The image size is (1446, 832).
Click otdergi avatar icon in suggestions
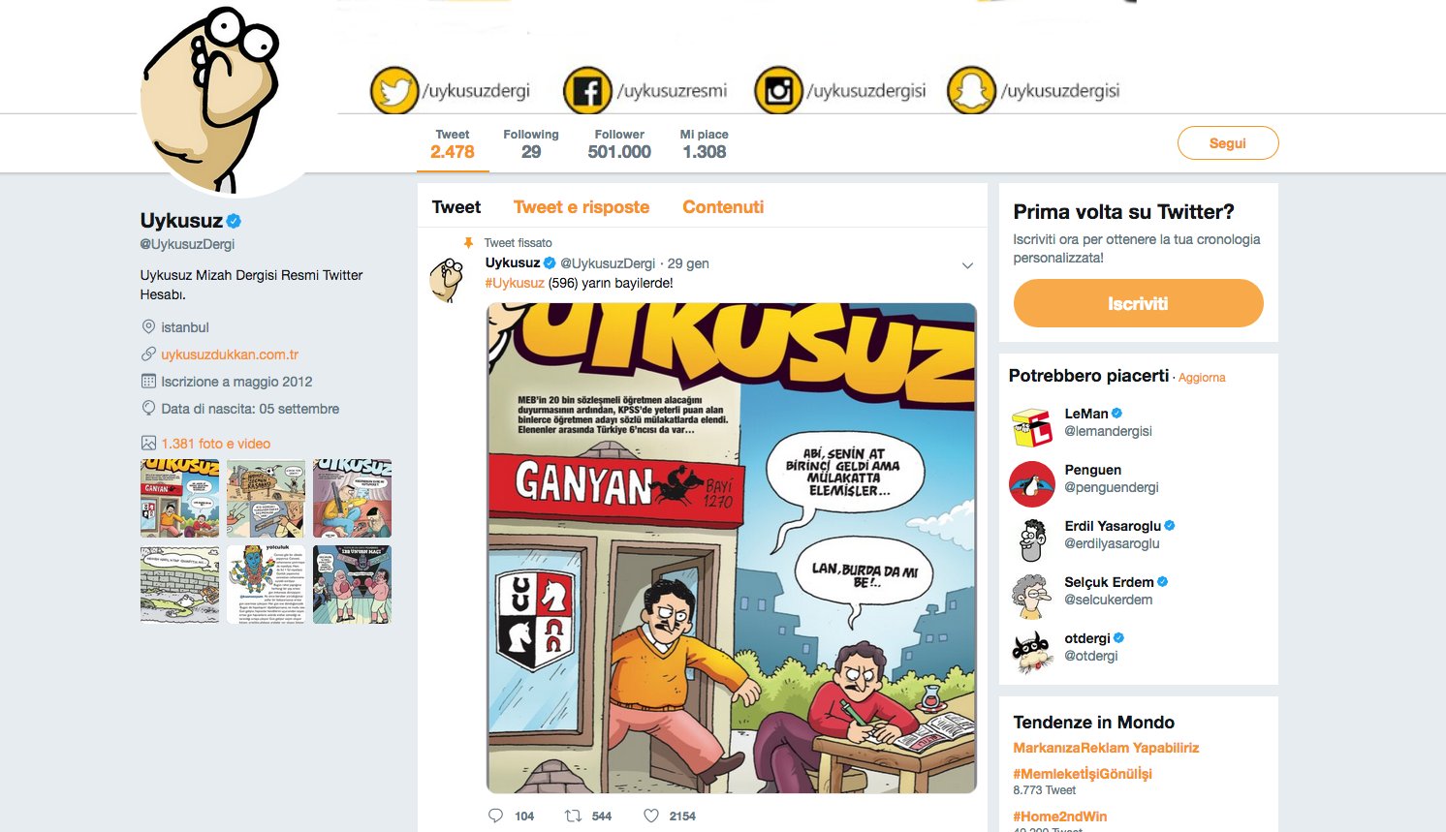tap(1031, 652)
